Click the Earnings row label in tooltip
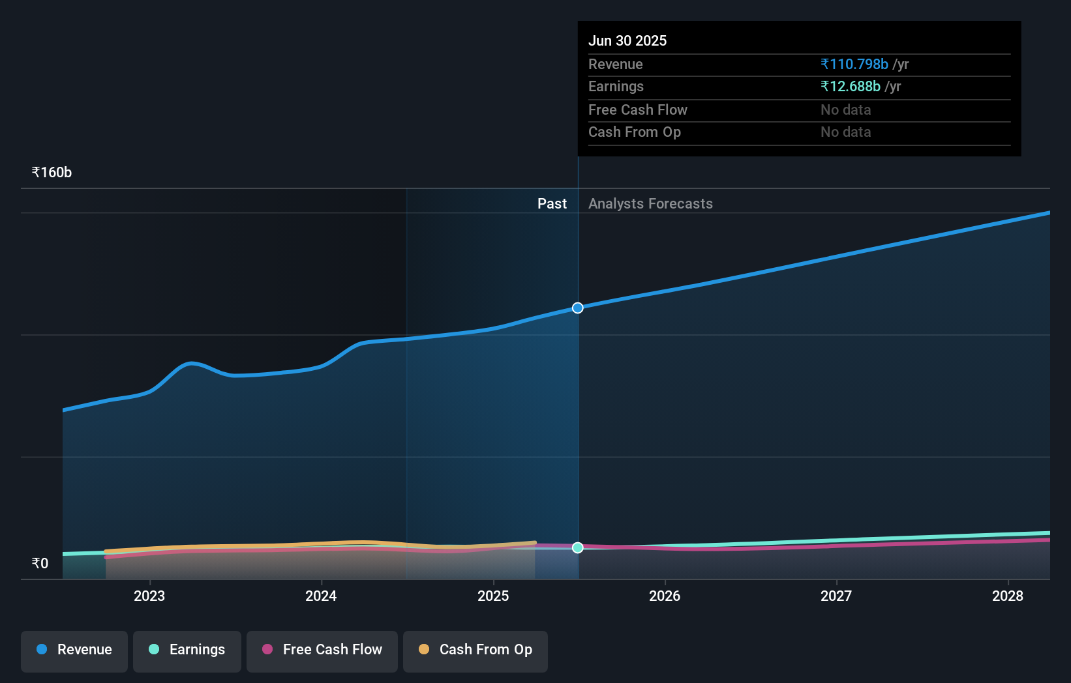The image size is (1071, 683). click(x=616, y=86)
